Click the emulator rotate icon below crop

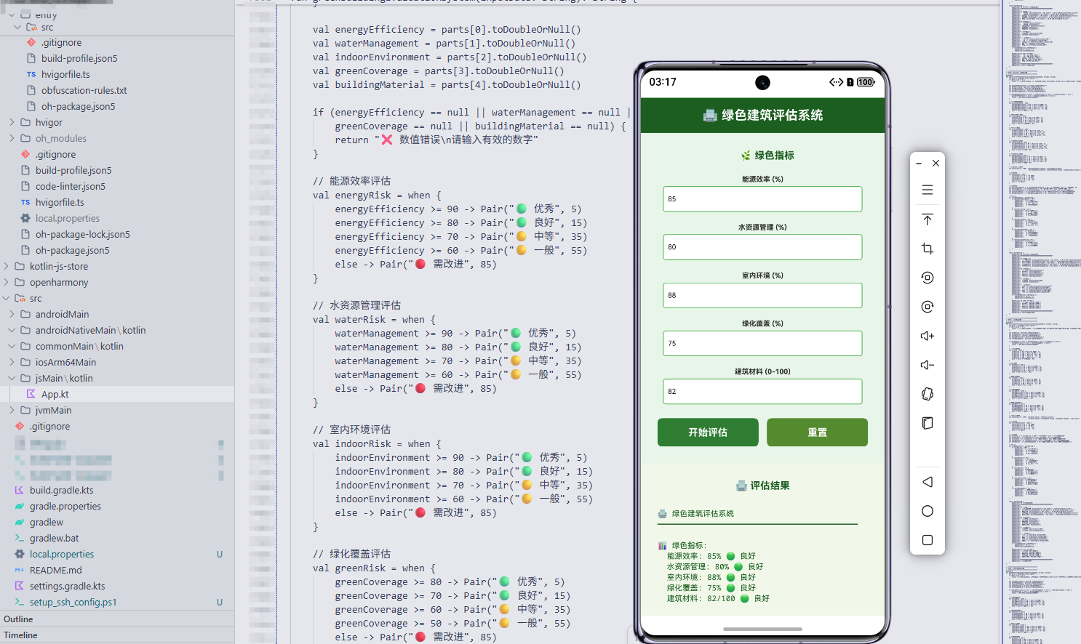pyautogui.click(x=927, y=278)
